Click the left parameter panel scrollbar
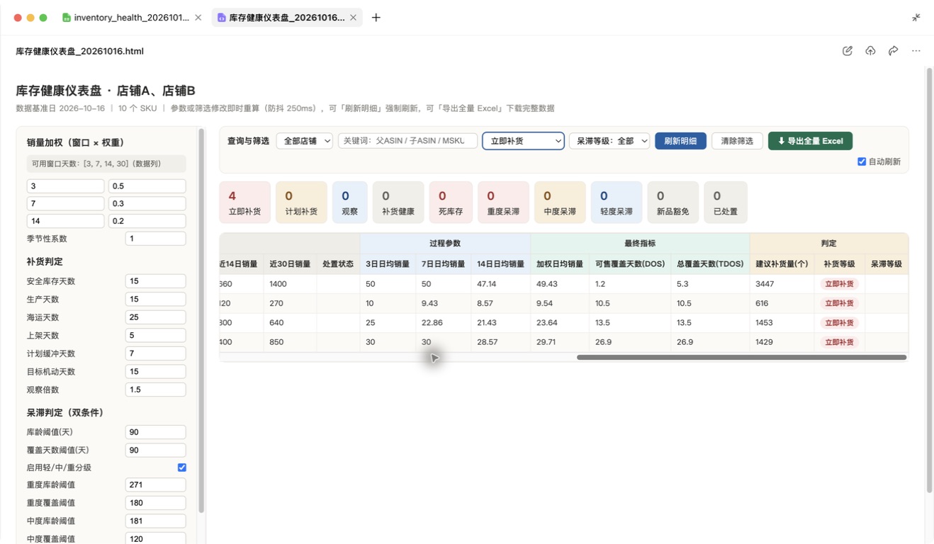The width and height of the screenshot is (934, 544). (201, 320)
